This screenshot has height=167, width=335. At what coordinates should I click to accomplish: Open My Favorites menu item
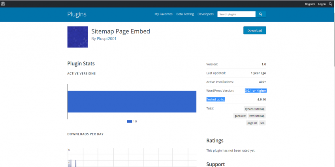(x=164, y=14)
